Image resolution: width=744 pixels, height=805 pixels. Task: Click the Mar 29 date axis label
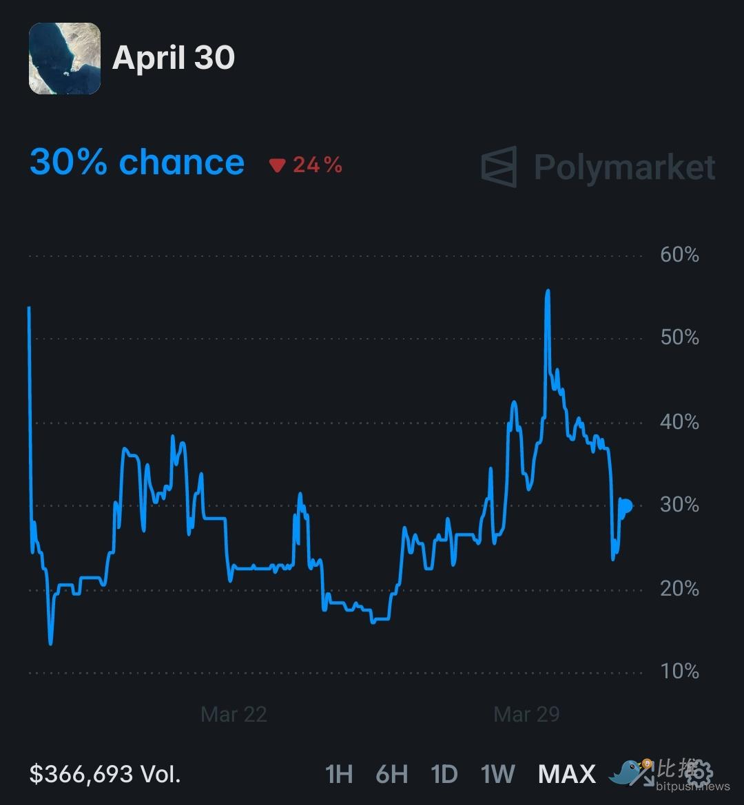tap(526, 714)
